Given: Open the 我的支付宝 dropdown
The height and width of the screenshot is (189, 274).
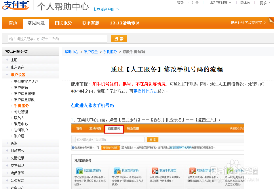Looking at the screenshot, I should click(x=220, y=3).
